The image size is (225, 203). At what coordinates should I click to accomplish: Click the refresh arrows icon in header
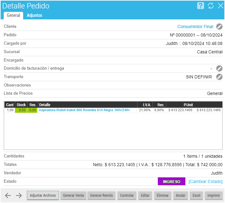(x=211, y=6)
